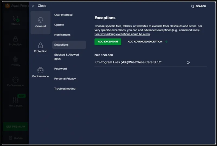Open the User Interface settings tab
The image size is (217, 146).
63,15
